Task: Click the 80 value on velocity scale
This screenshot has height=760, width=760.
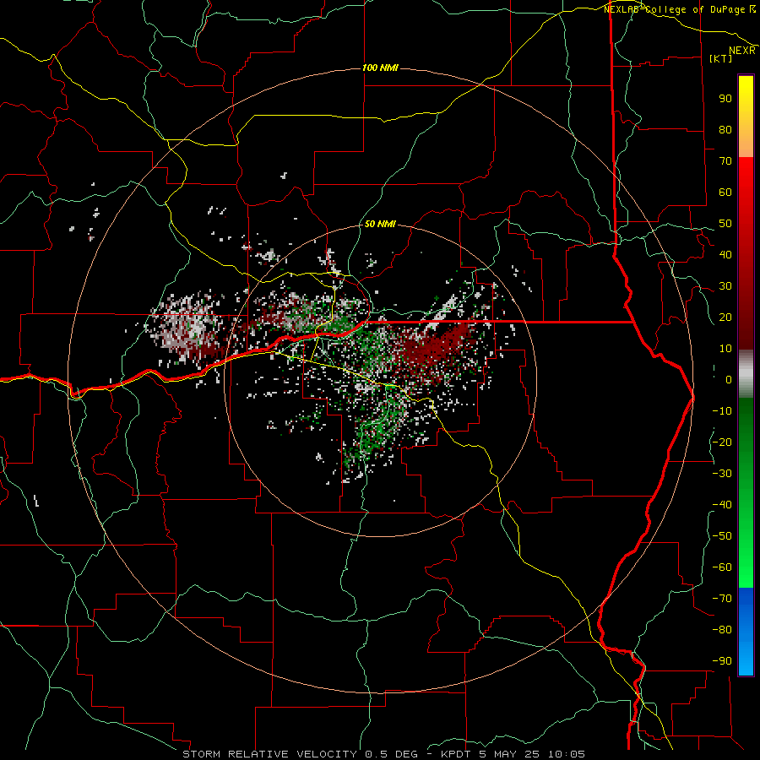Action: click(725, 130)
